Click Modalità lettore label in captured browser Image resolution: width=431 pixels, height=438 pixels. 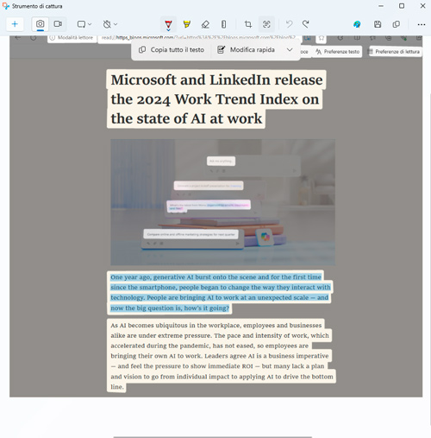(75, 37)
